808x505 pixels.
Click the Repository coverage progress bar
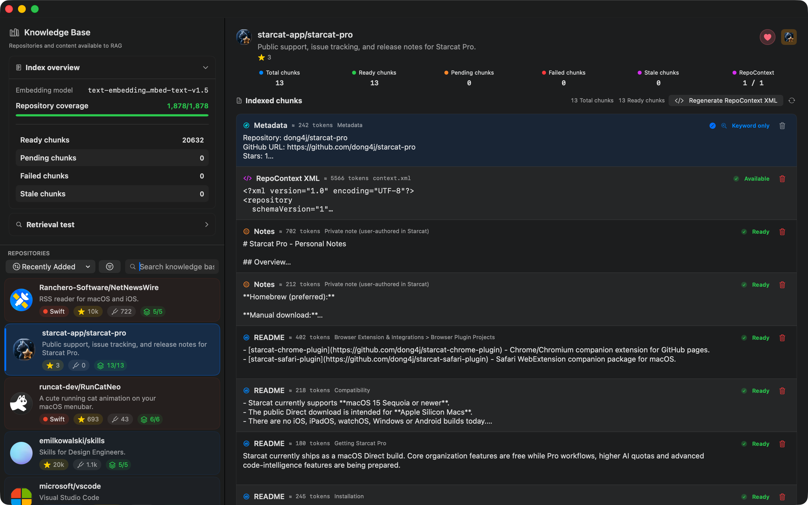coord(112,115)
